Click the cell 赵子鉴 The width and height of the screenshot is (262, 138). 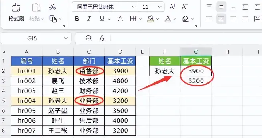tap(58, 111)
